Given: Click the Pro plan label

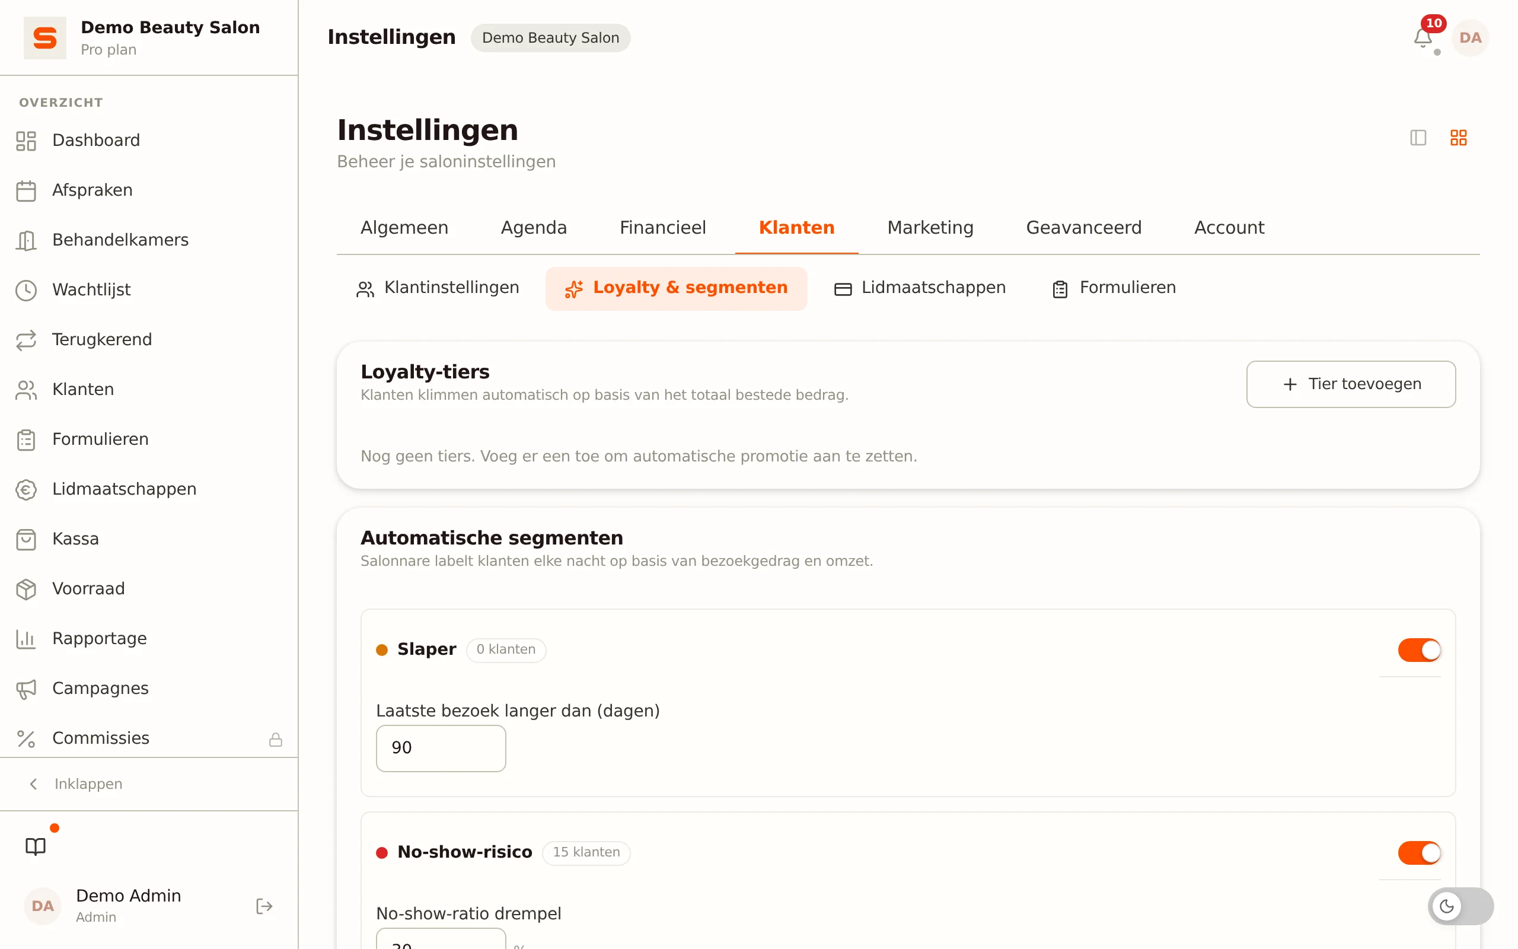Looking at the screenshot, I should pos(109,50).
